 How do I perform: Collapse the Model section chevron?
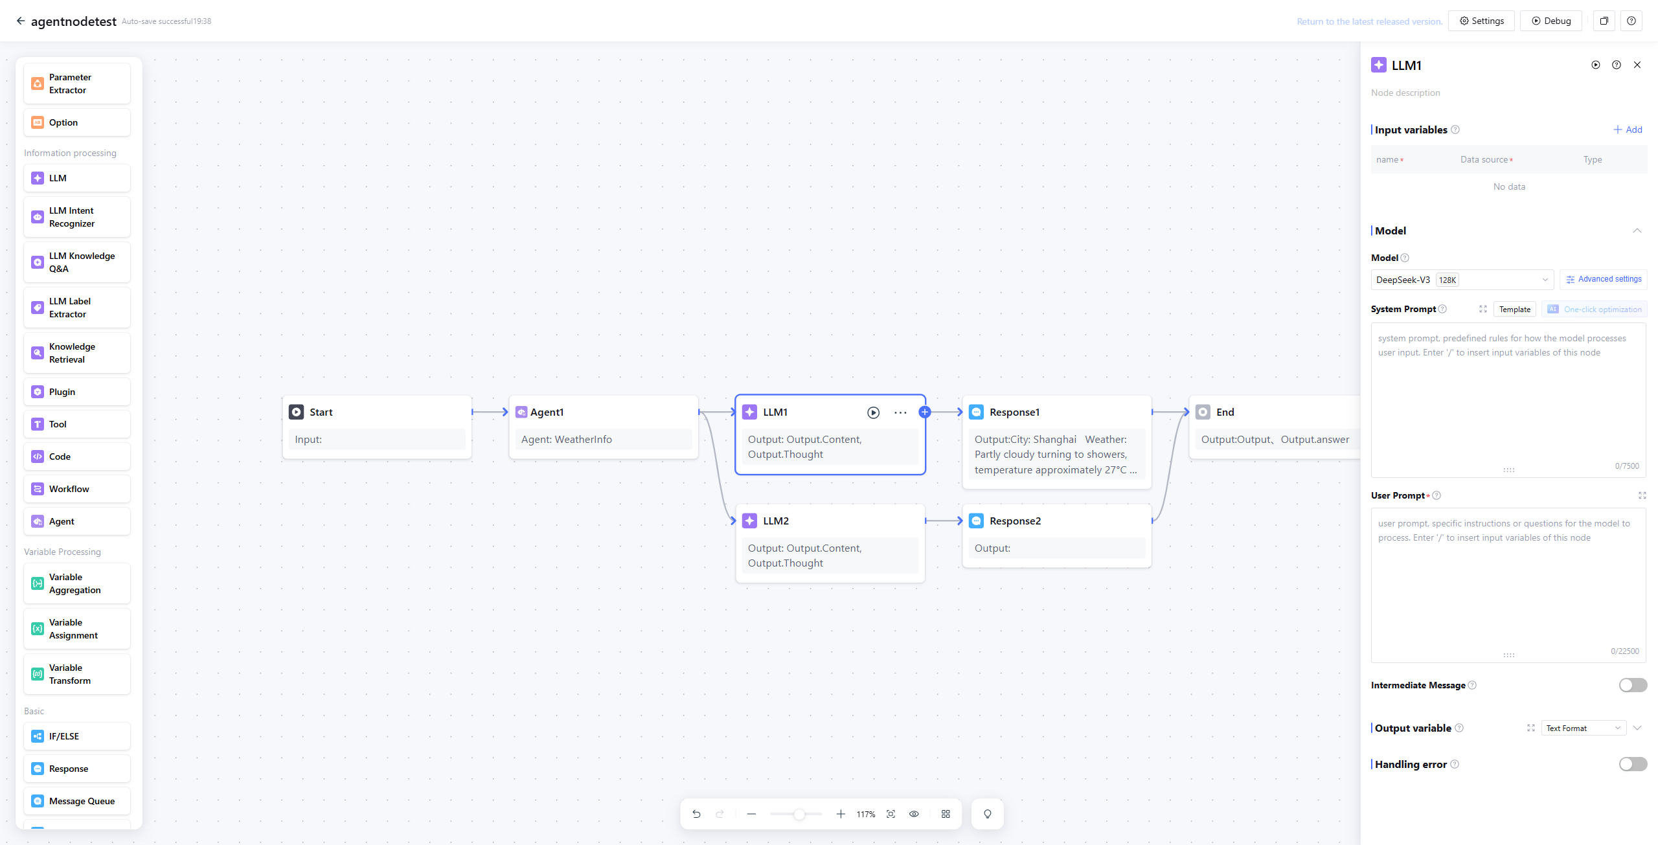point(1637,231)
